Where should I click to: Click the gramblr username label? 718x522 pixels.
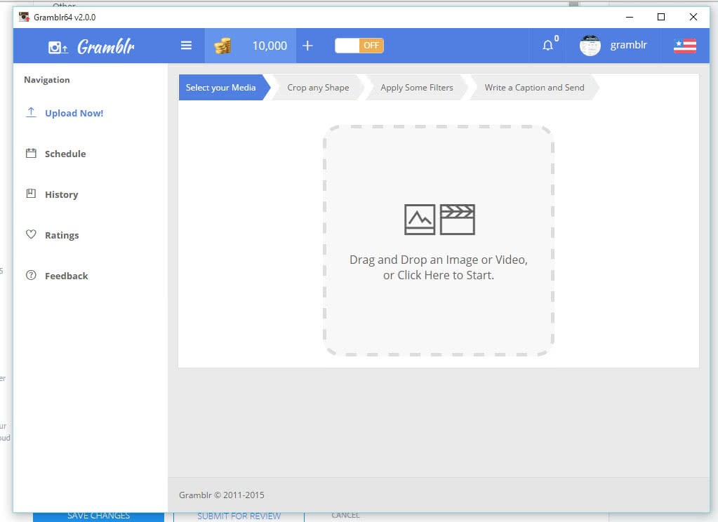tap(628, 46)
